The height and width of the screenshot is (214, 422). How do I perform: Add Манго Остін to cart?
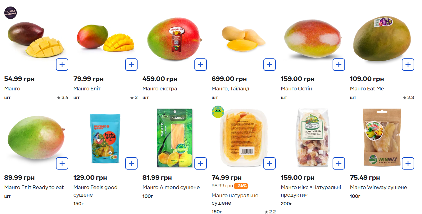[x=338, y=65]
